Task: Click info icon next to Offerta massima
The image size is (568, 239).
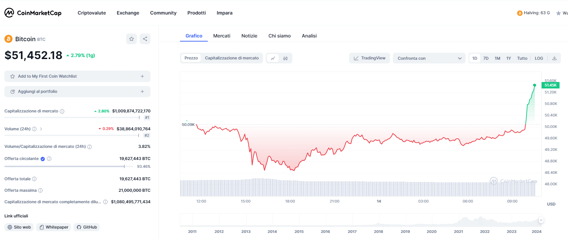Action: pos(40,190)
